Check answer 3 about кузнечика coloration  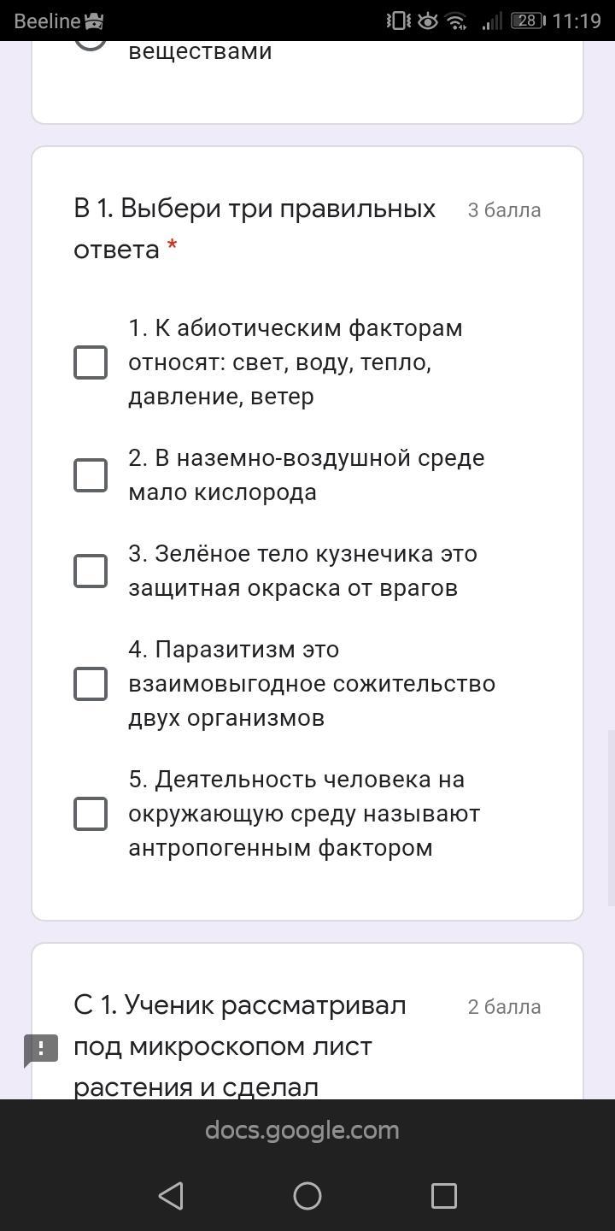(91, 571)
